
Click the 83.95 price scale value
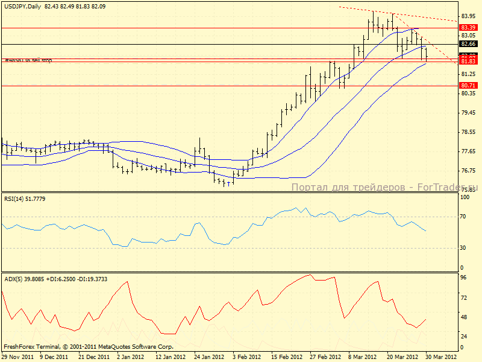(x=468, y=16)
